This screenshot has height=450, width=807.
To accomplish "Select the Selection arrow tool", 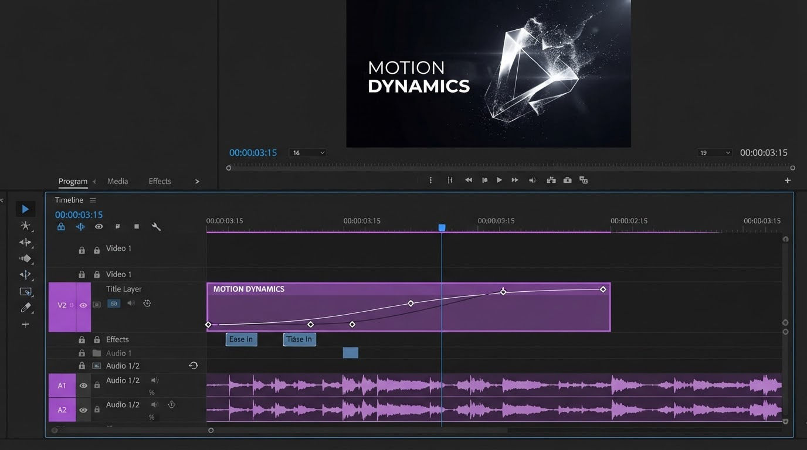I will [25, 209].
